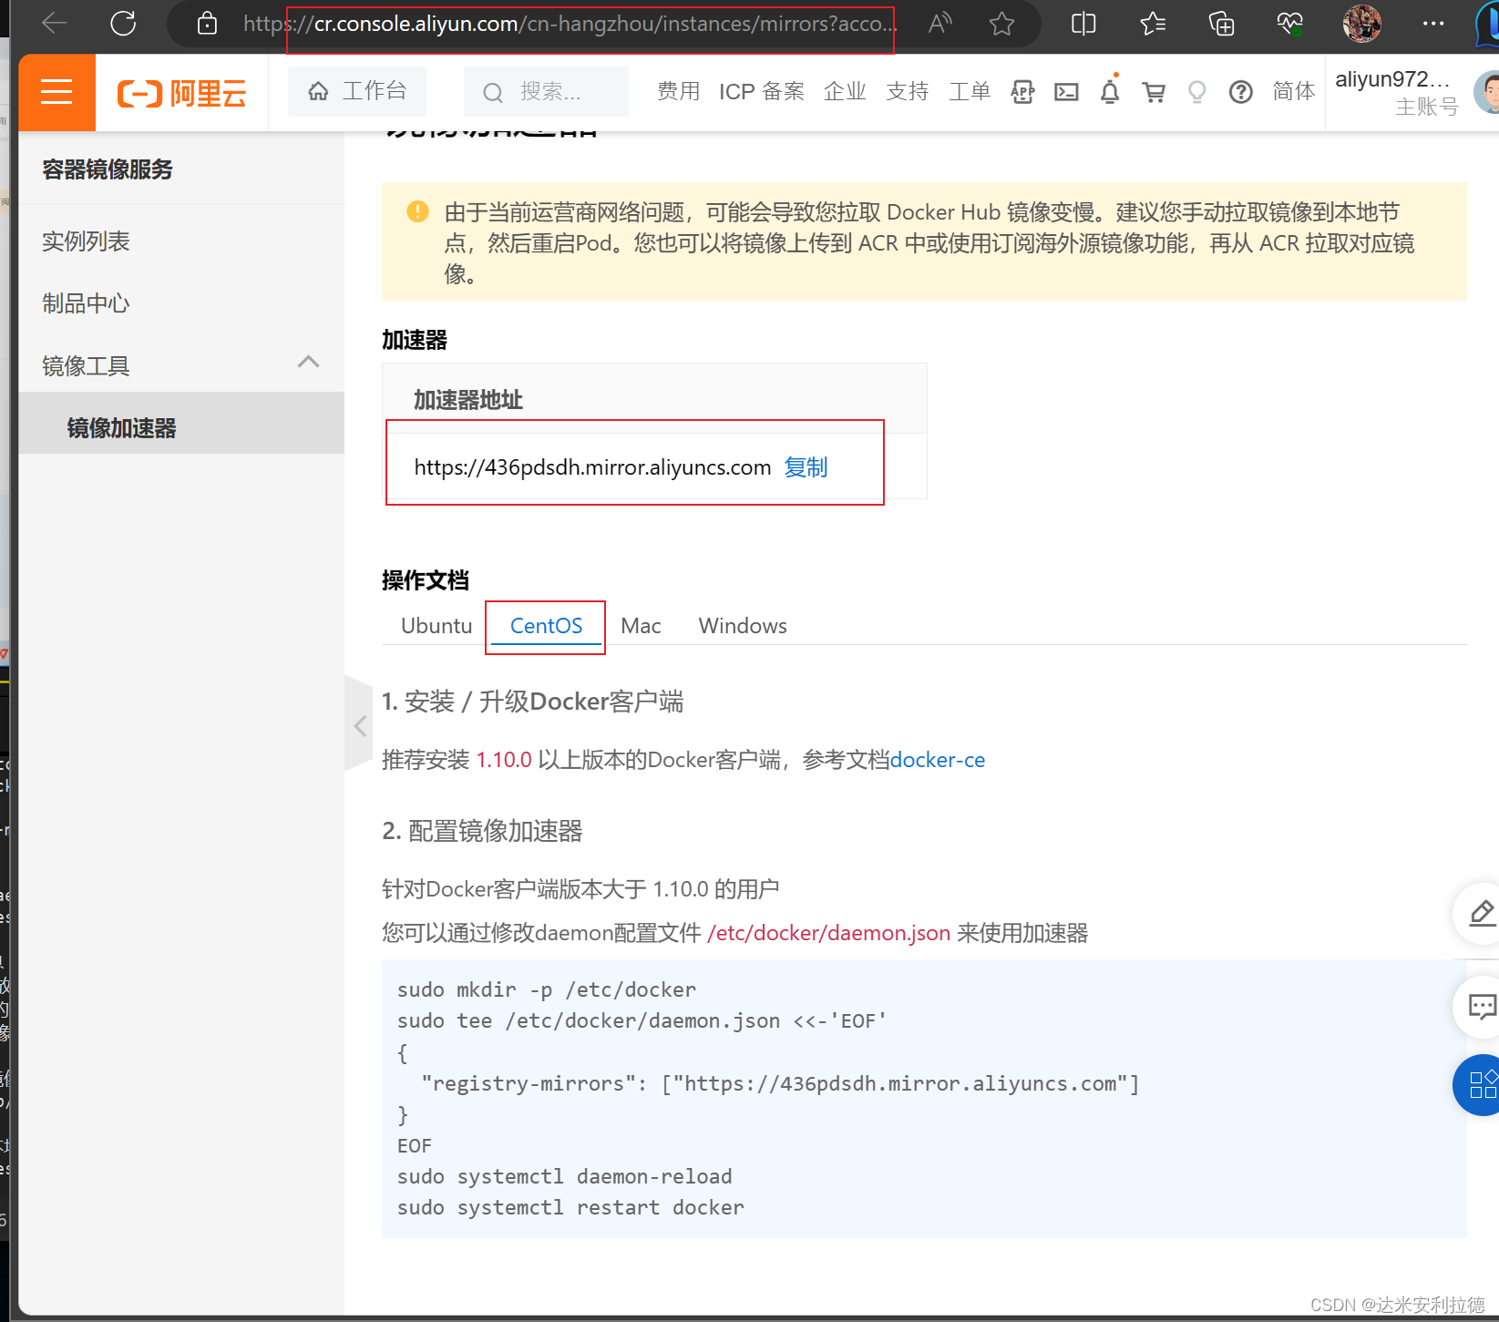Open the 工作台 workbench button

tap(357, 91)
